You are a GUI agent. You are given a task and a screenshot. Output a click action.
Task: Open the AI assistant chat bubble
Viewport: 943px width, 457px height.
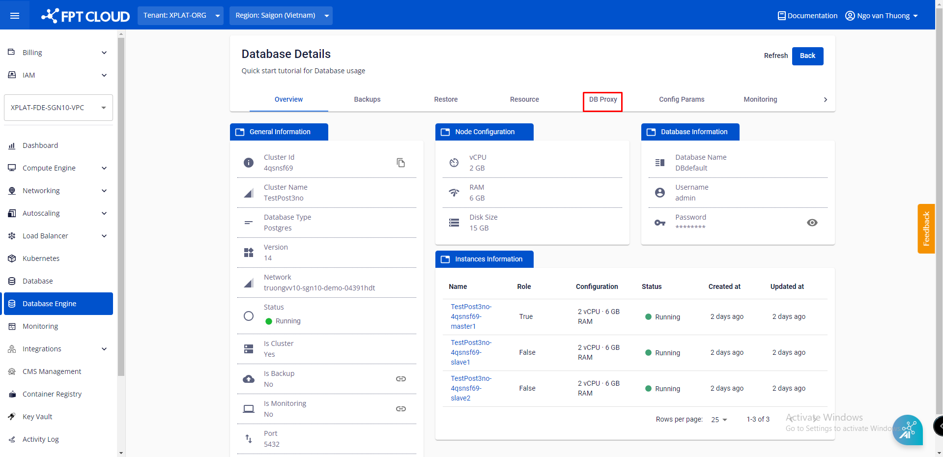[x=907, y=430]
